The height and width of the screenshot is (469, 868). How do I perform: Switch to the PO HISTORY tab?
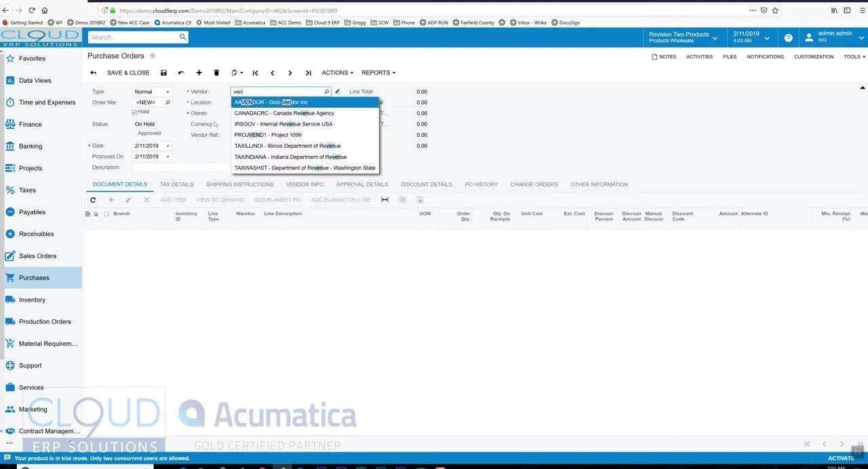(481, 184)
